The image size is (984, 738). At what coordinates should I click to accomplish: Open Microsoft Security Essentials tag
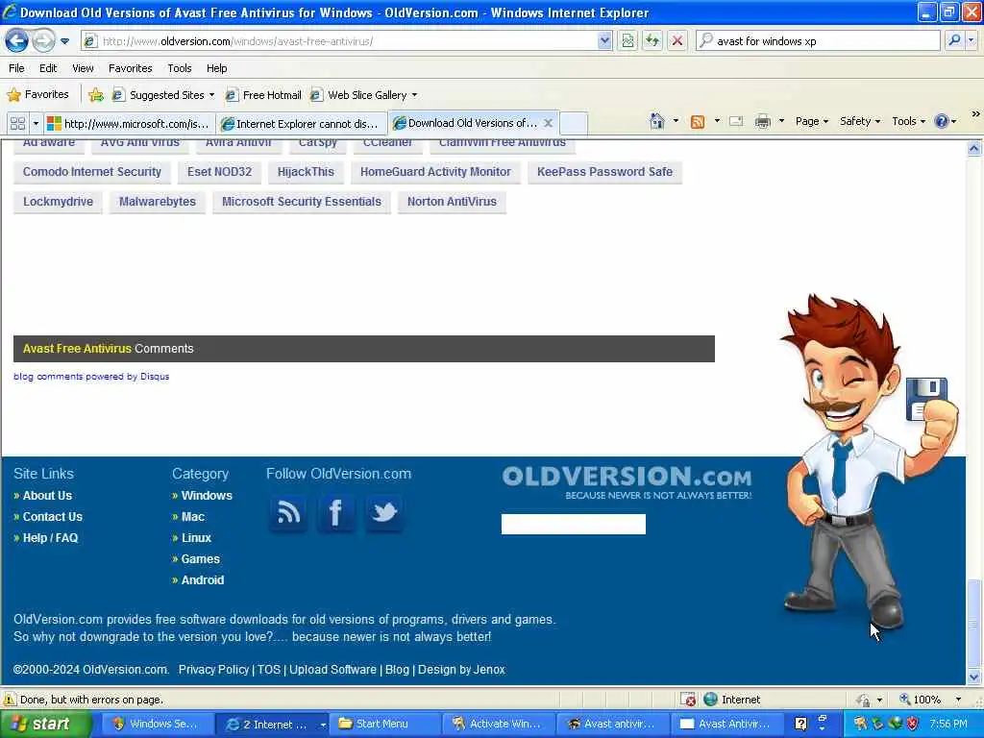pos(301,202)
